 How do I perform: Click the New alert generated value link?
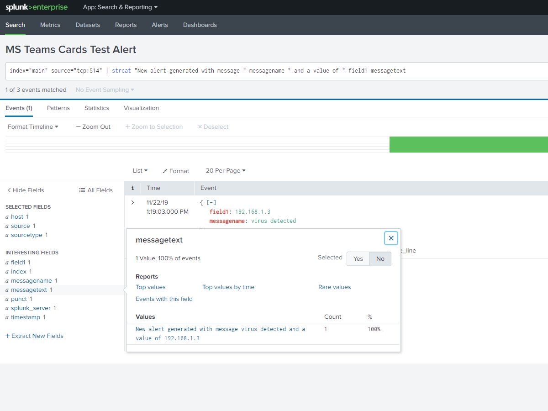tap(221, 334)
